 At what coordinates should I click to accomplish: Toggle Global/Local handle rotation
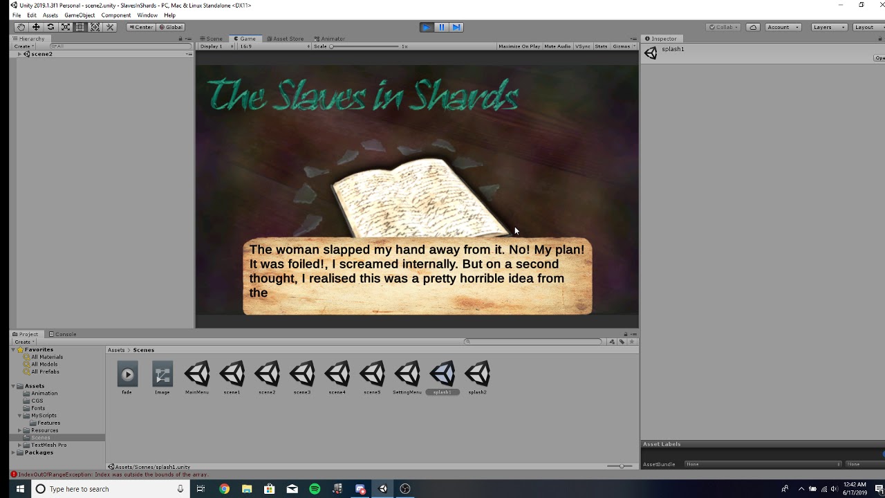(x=170, y=27)
